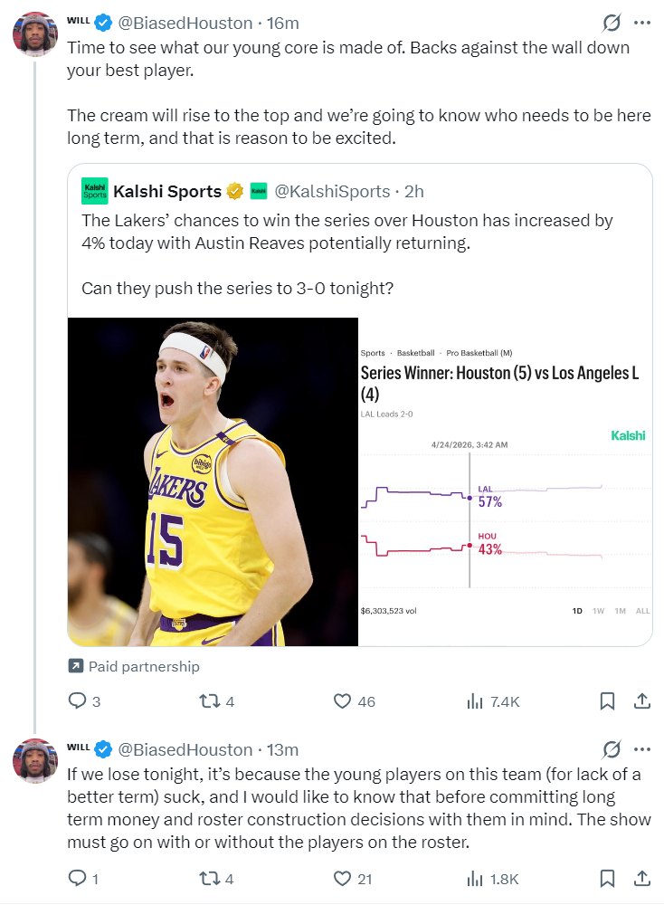Image resolution: width=664 pixels, height=905 pixels.
Task: Reply to the first tweet with 3 replies
Action: coord(84,701)
